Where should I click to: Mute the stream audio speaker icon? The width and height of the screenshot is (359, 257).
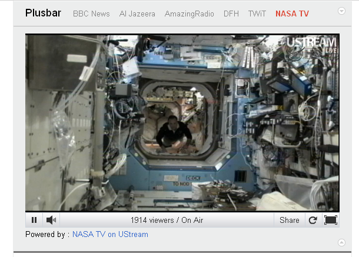(51, 220)
